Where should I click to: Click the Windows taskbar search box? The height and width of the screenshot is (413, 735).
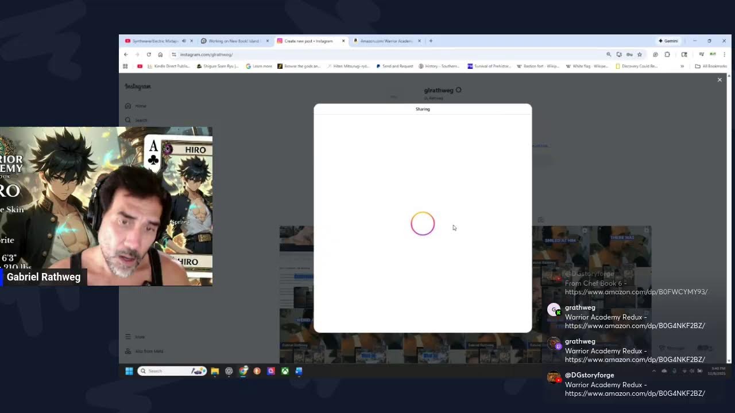point(172,371)
